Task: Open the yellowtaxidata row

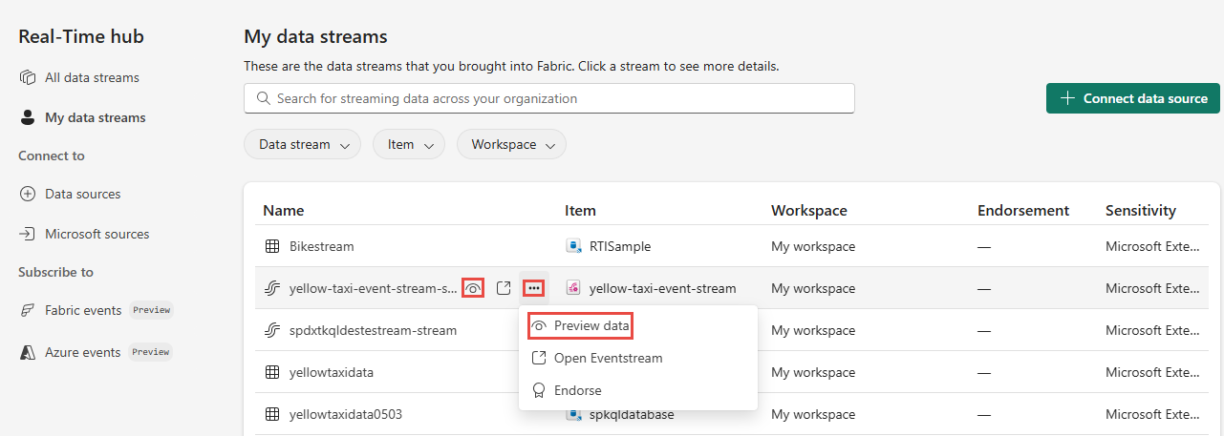Action: (x=332, y=372)
